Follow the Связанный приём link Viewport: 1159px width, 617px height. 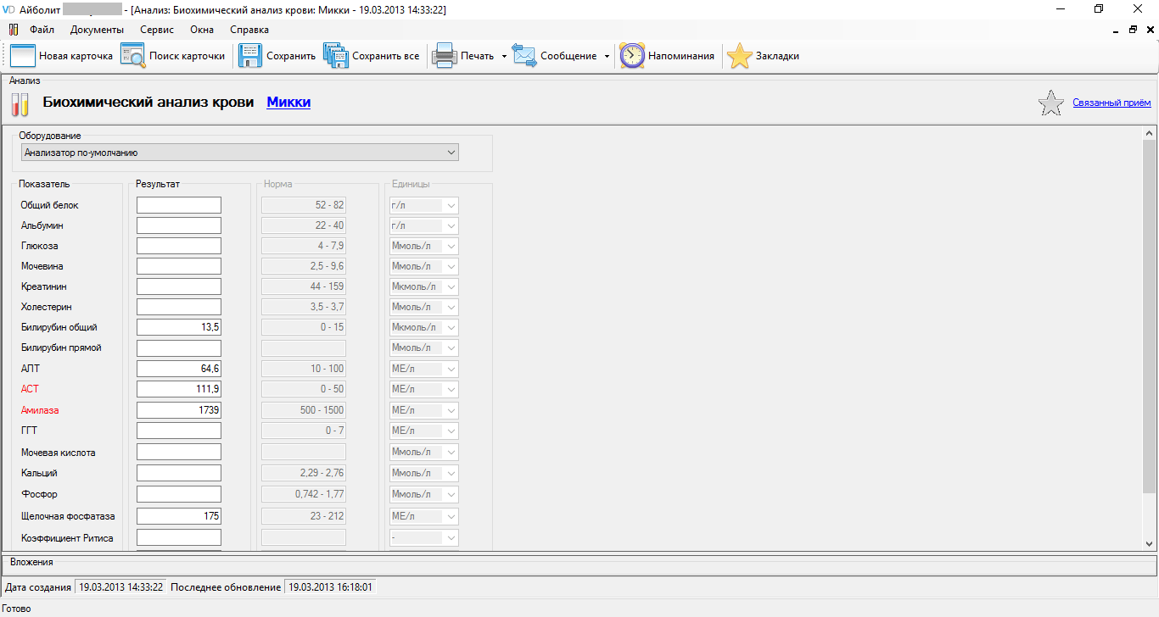1111,103
